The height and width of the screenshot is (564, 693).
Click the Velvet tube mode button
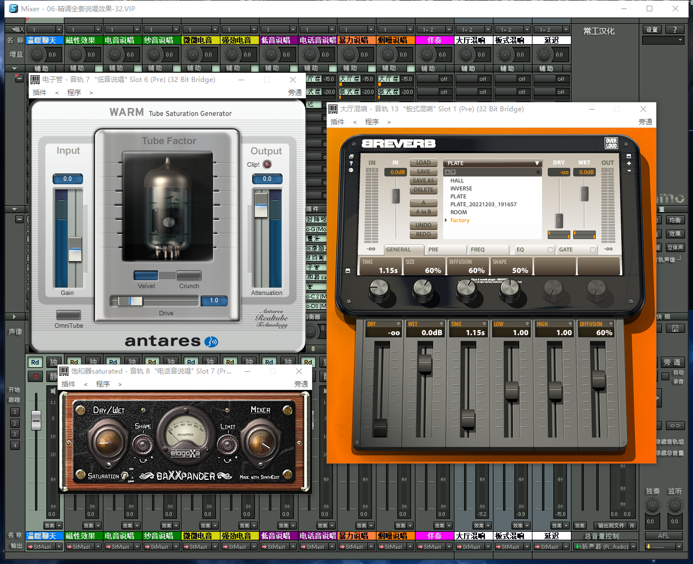coord(146,276)
